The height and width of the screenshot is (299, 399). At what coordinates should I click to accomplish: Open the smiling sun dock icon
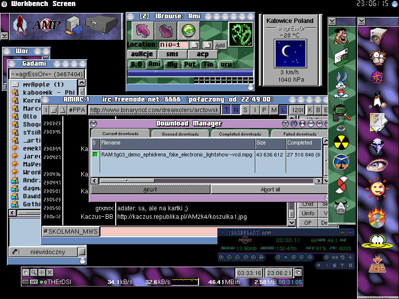[378, 188]
